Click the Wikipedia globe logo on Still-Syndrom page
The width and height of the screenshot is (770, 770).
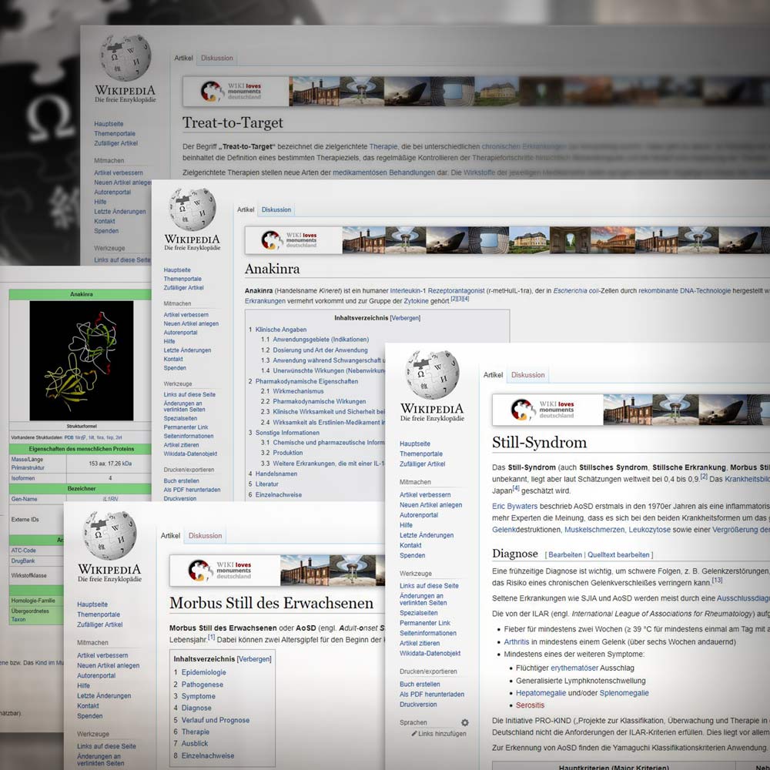[432, 375]
